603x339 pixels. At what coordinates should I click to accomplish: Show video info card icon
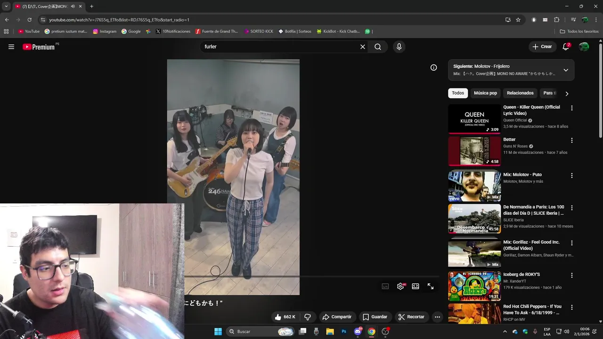pos(433,67)
